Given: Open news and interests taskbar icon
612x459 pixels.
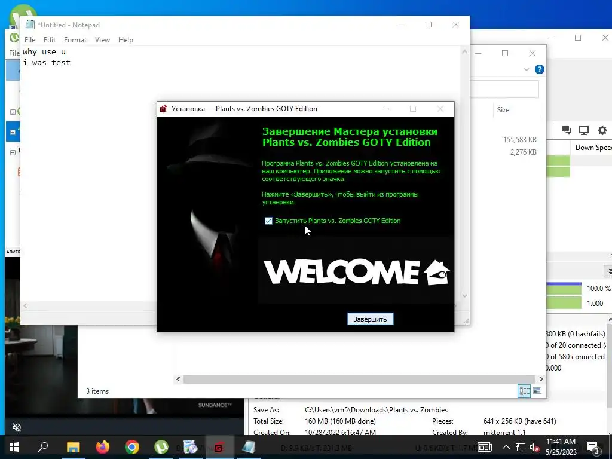Looking at the screenshot, I should (484, 447).
